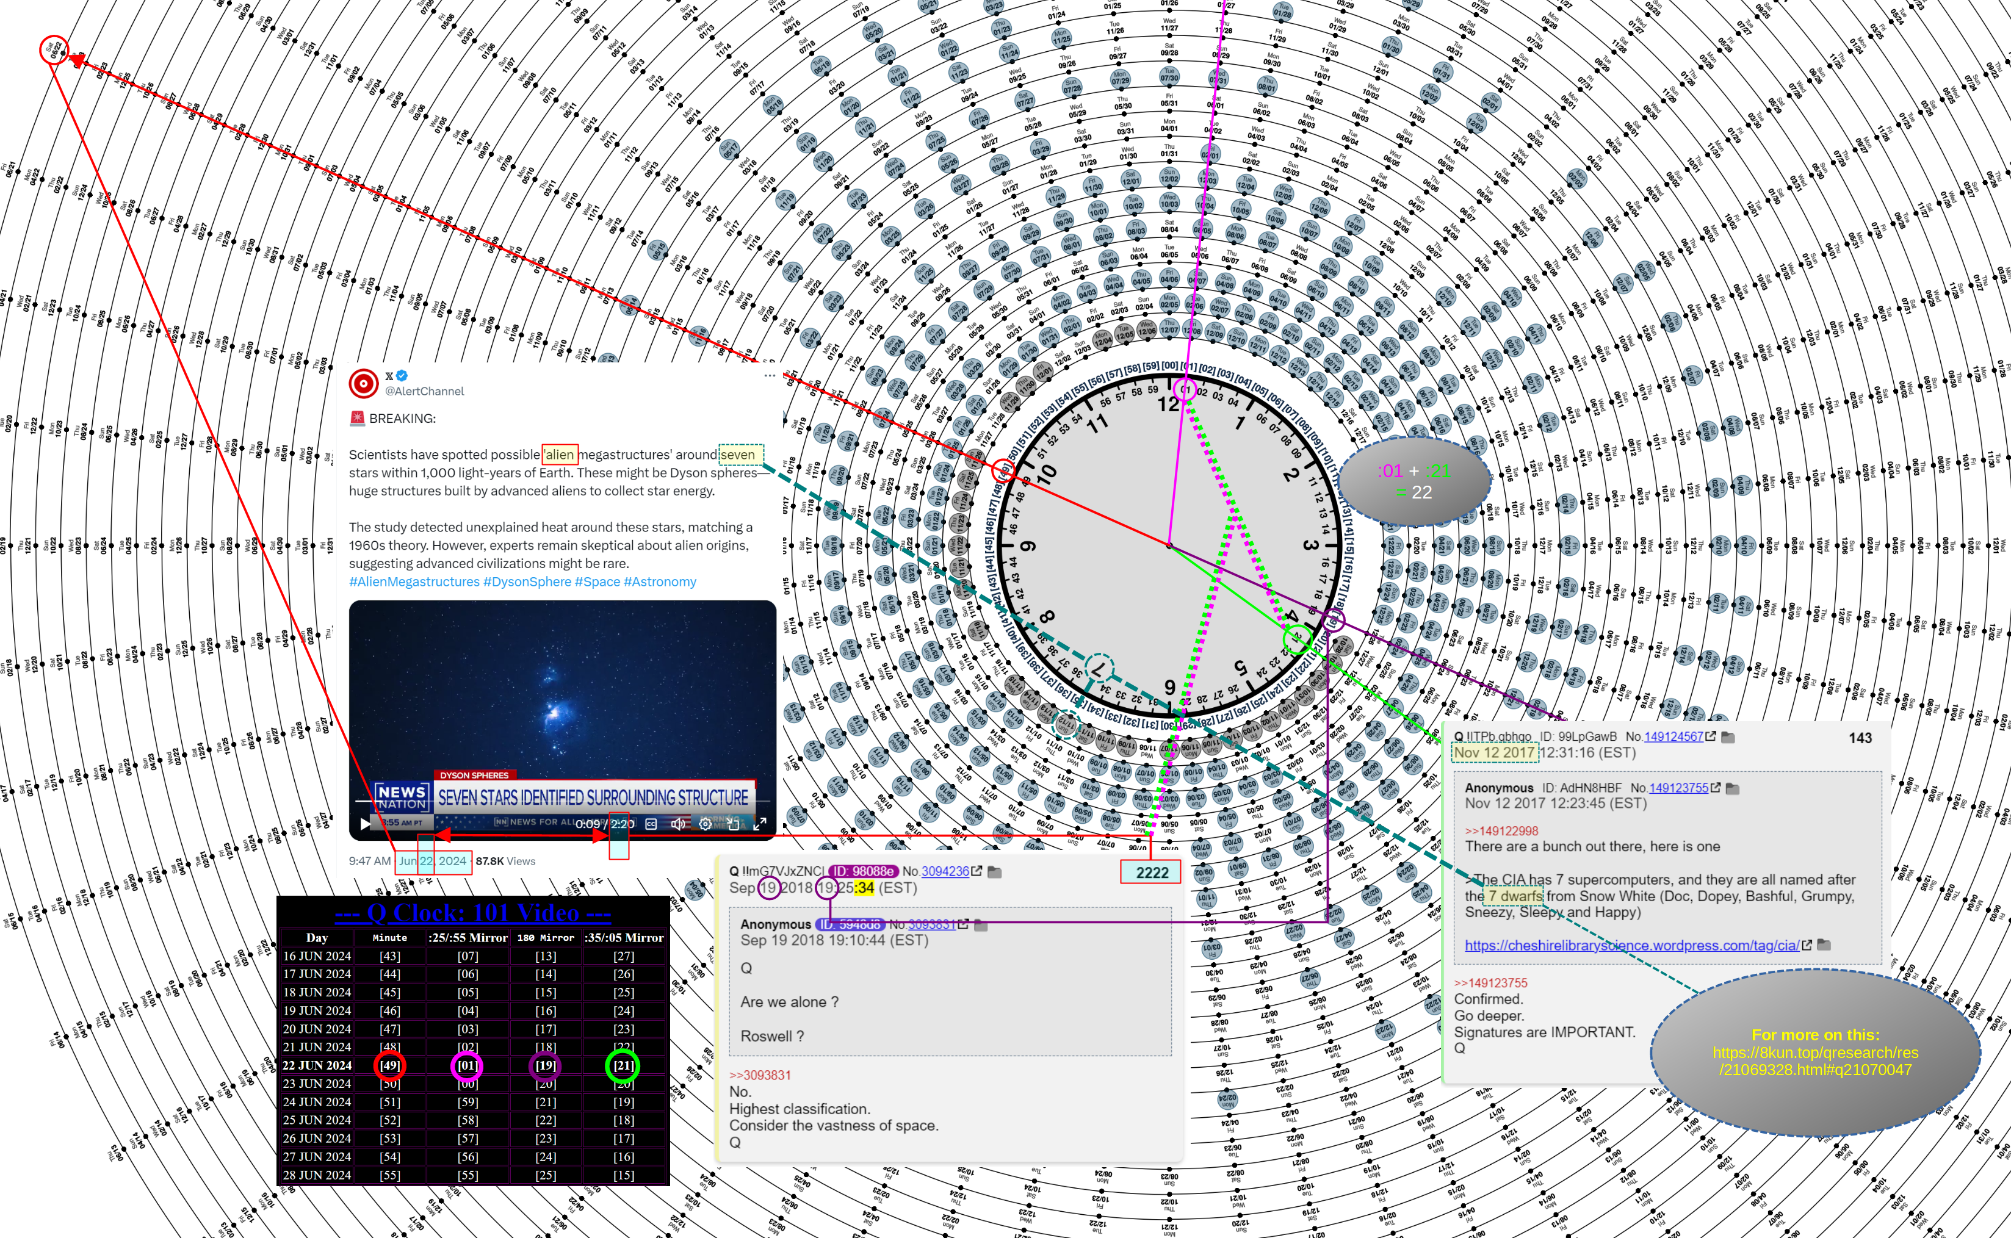
Task: Click the 28 JUN 2024 table row label
Action: pyautogui.click(x=317, y=1175)
